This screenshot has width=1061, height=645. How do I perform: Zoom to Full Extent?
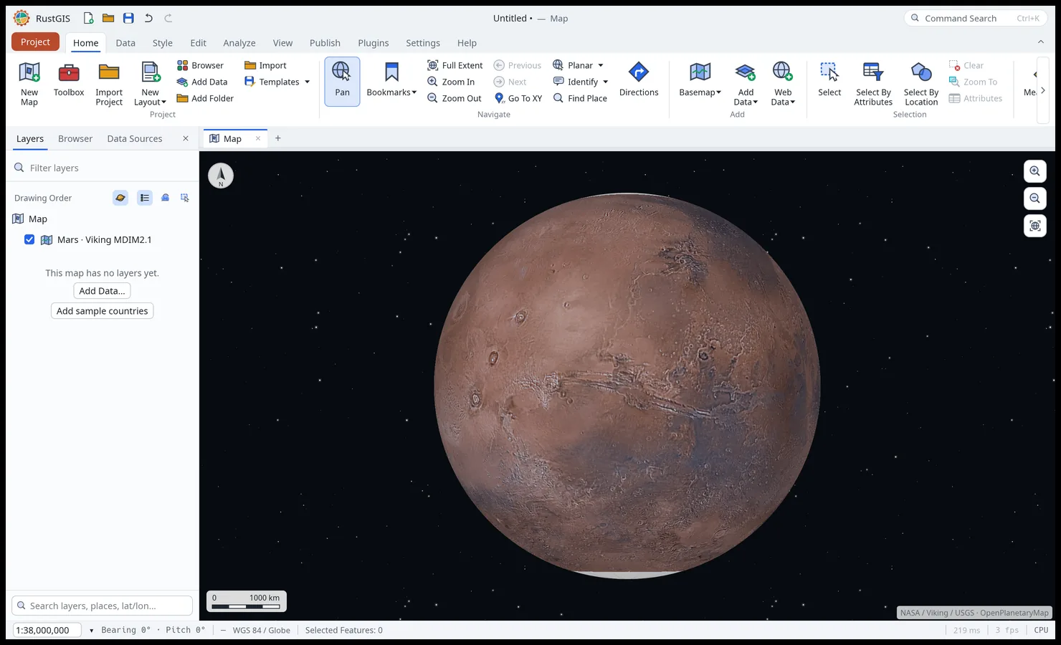(x=455, y=65)
